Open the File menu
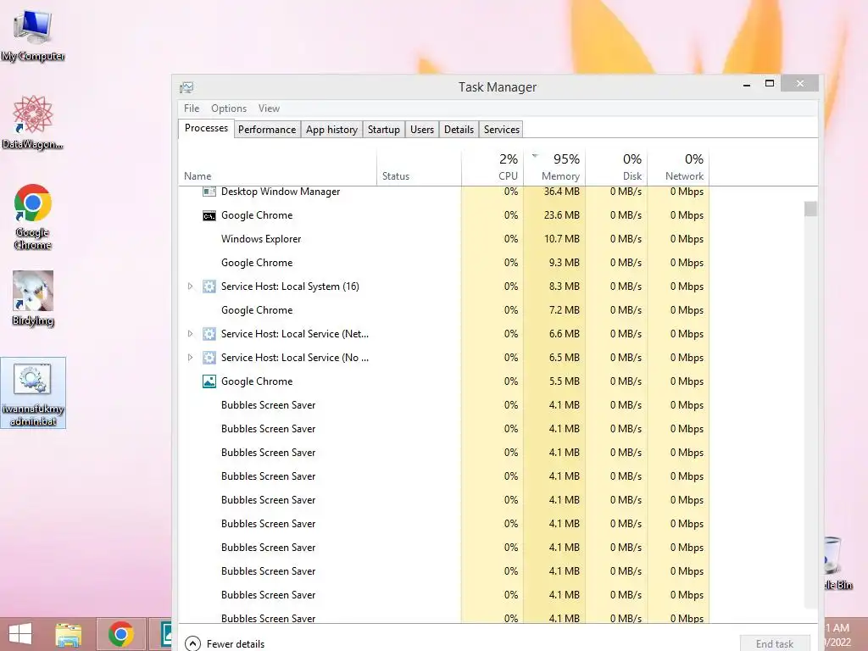 (x=192, y=108)
